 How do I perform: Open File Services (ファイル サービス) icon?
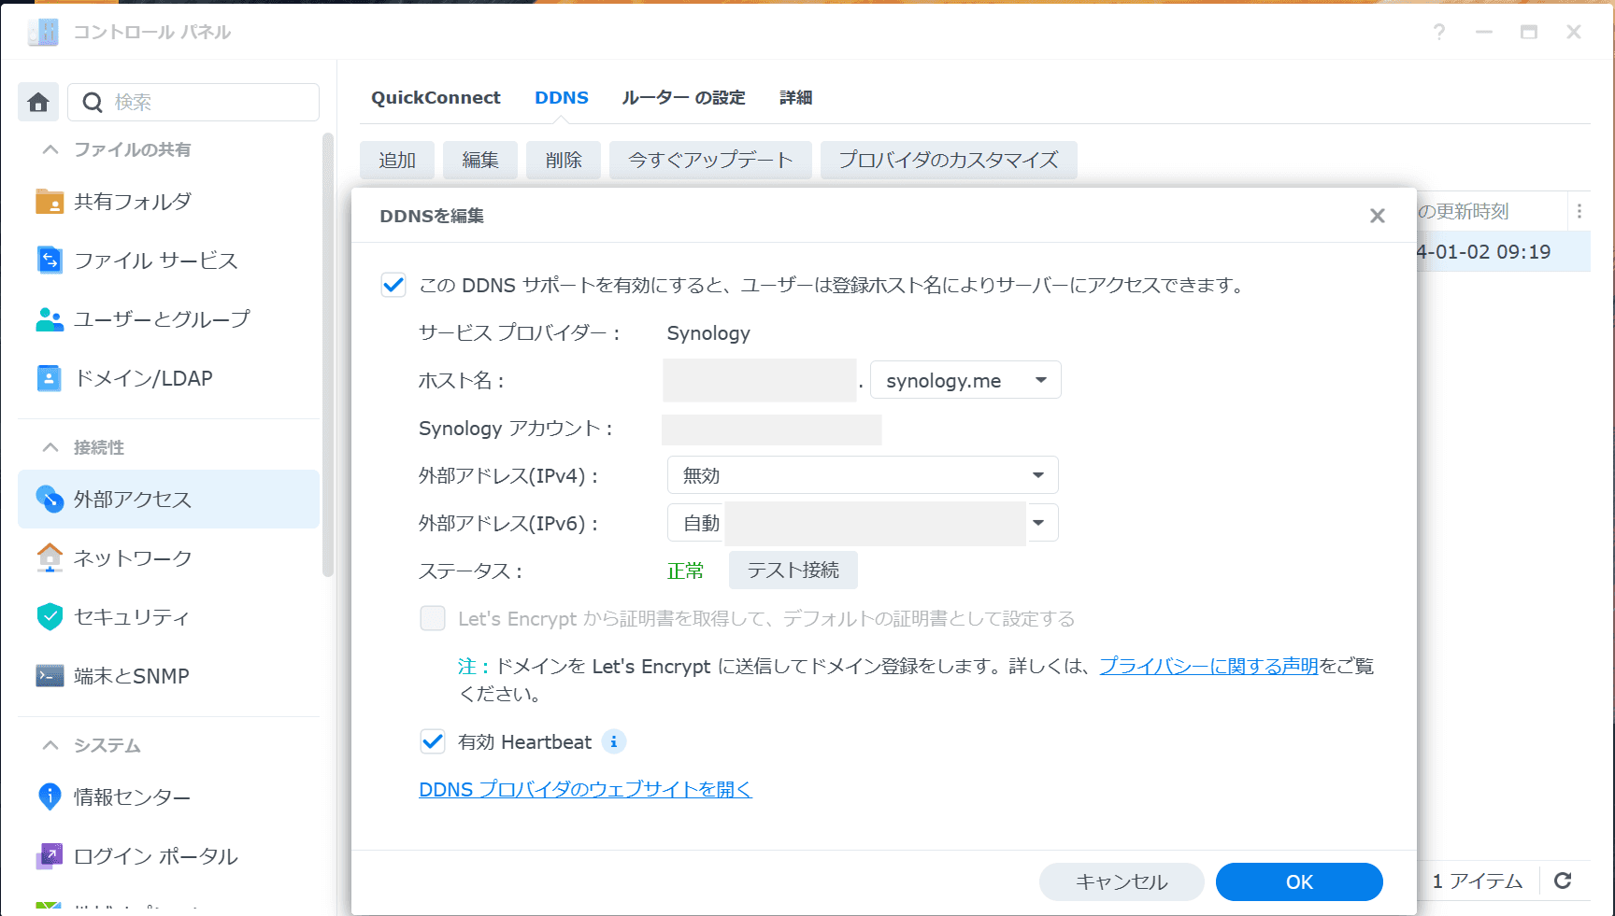tap(50, 261)
